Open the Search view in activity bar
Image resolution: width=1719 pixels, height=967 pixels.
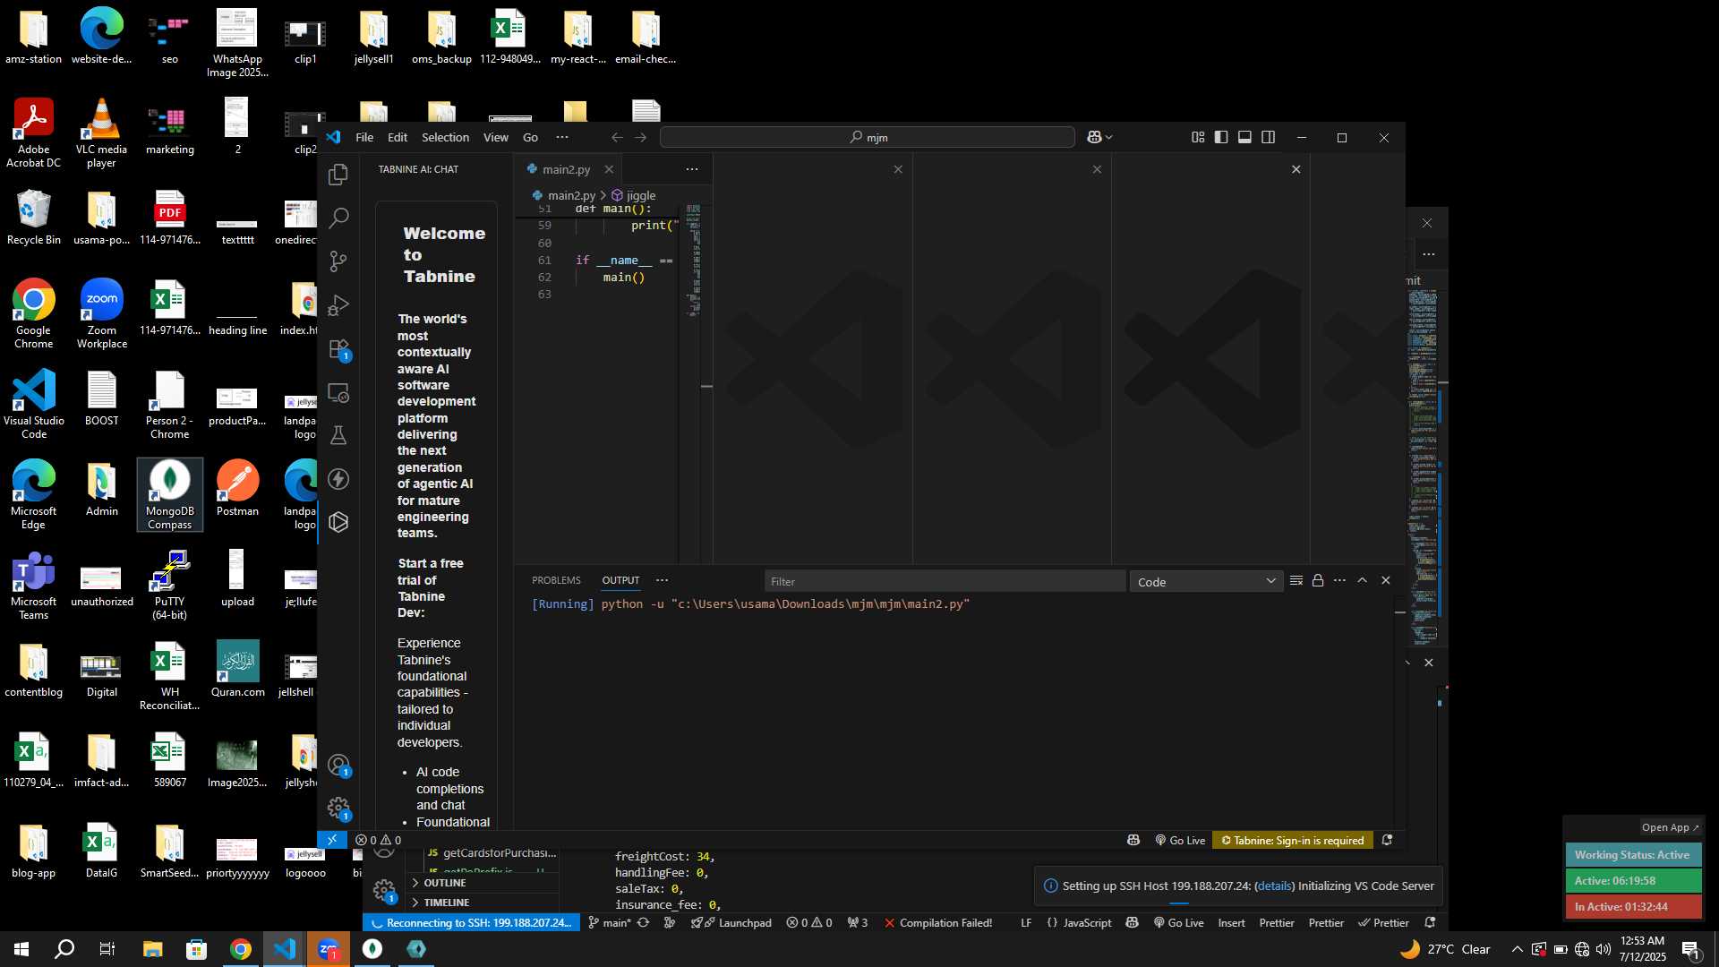338,218
